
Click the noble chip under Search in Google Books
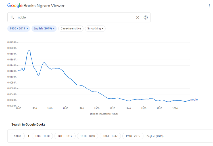tap(18, 136)
